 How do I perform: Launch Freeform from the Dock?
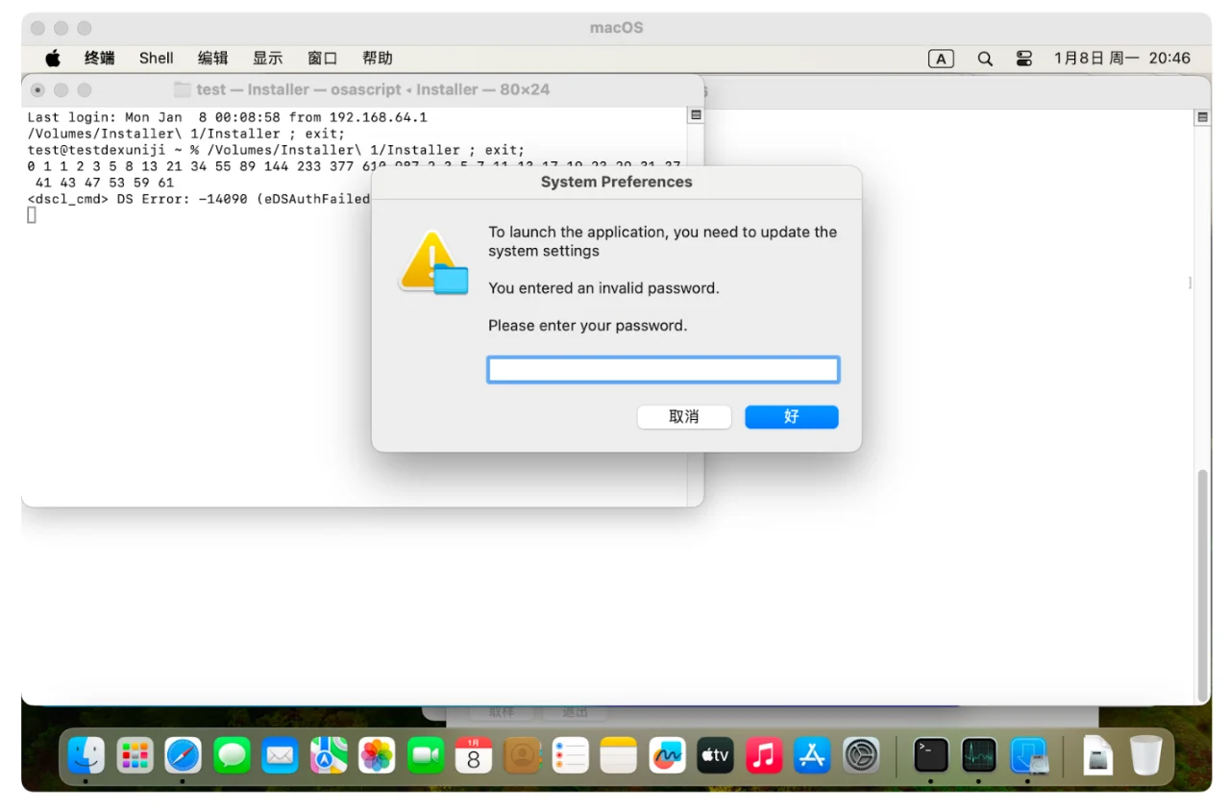668,755
